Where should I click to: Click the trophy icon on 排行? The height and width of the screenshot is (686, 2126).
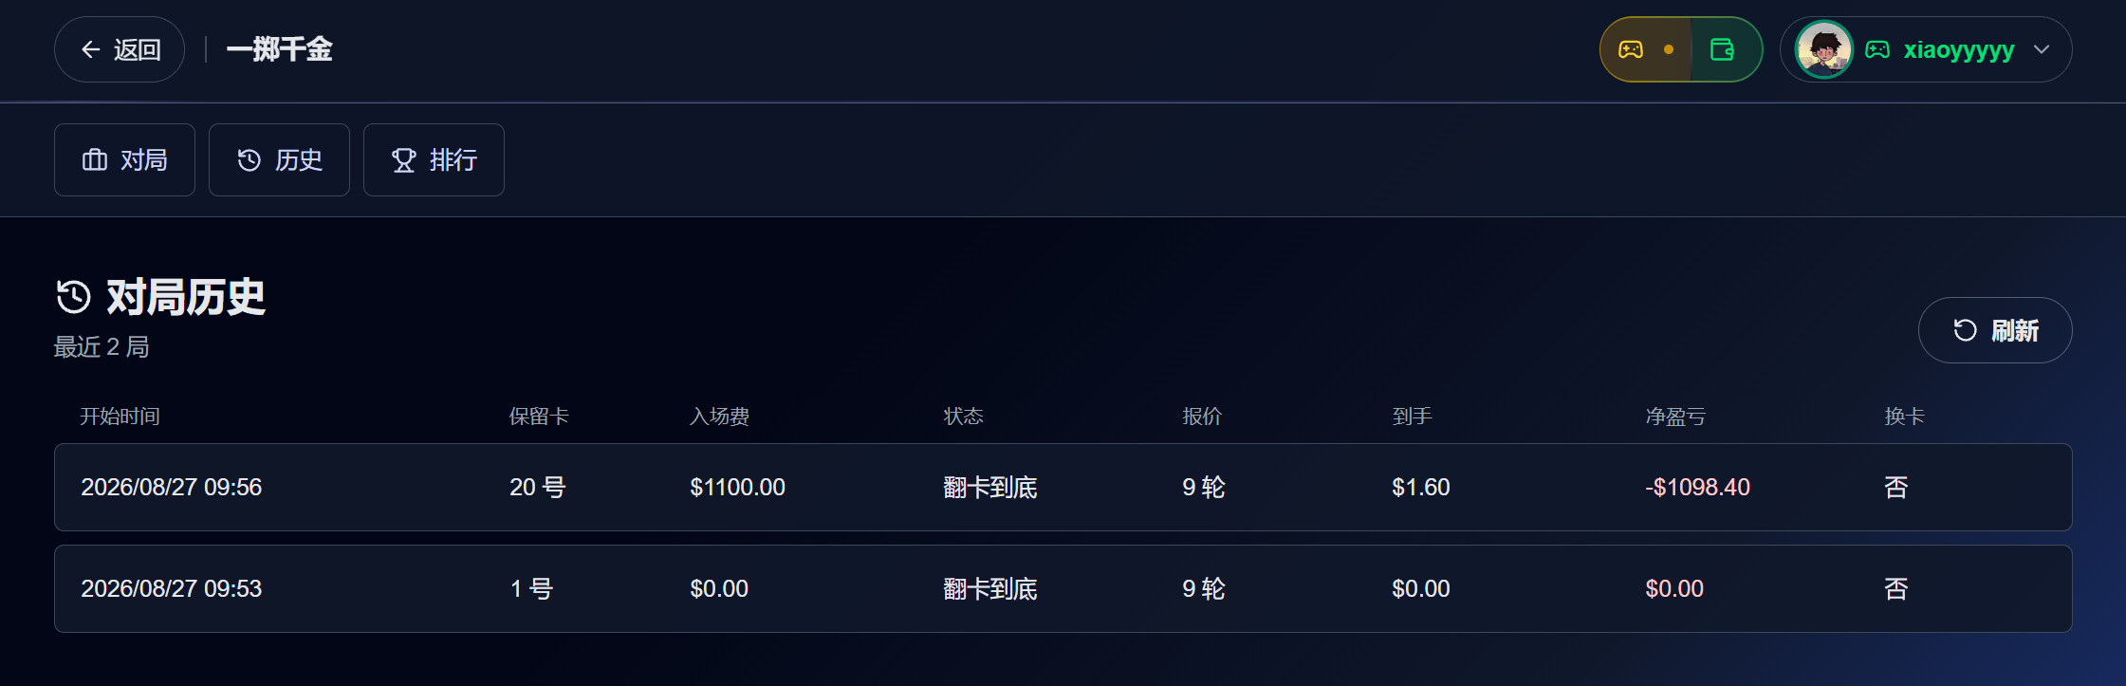pos(404,160)
